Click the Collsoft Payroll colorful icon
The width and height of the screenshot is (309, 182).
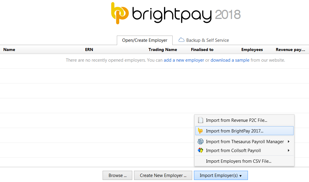tap(200, 151)
